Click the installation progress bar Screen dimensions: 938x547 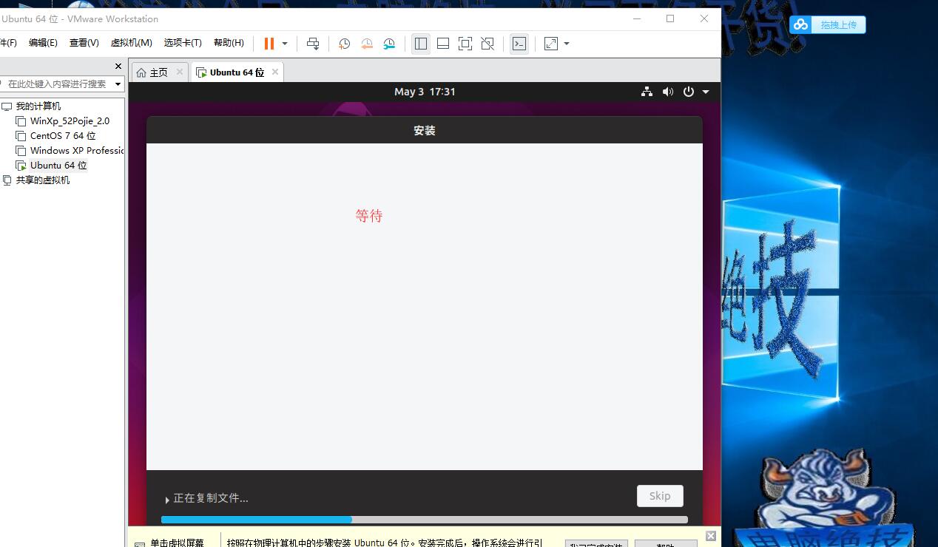click(425, 520)
